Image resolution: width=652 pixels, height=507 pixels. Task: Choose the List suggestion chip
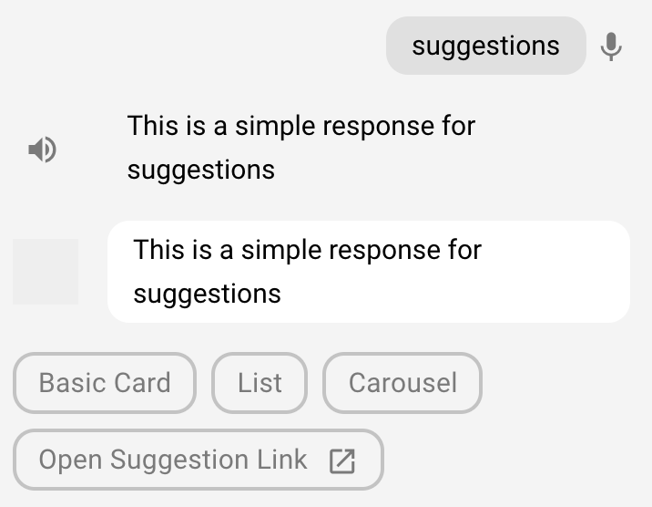pos(260,383)
